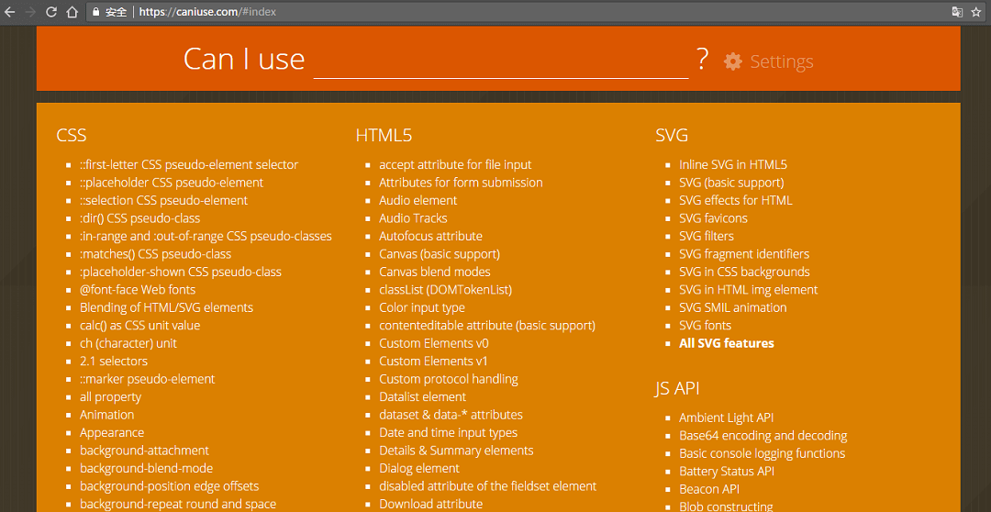Viewport: 991px width, 512px height.
Task: Open Battery Status API link
Action: [726, 472]
